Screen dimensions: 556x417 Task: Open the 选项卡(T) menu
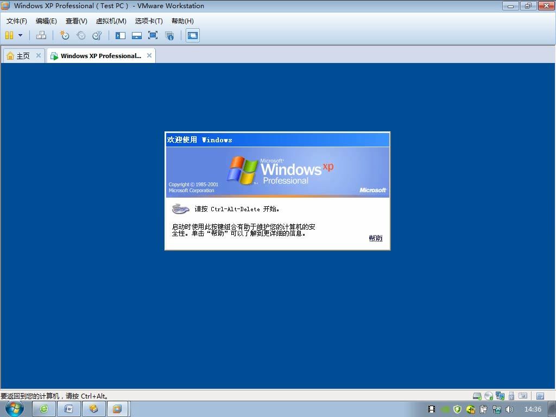(149, 21)
